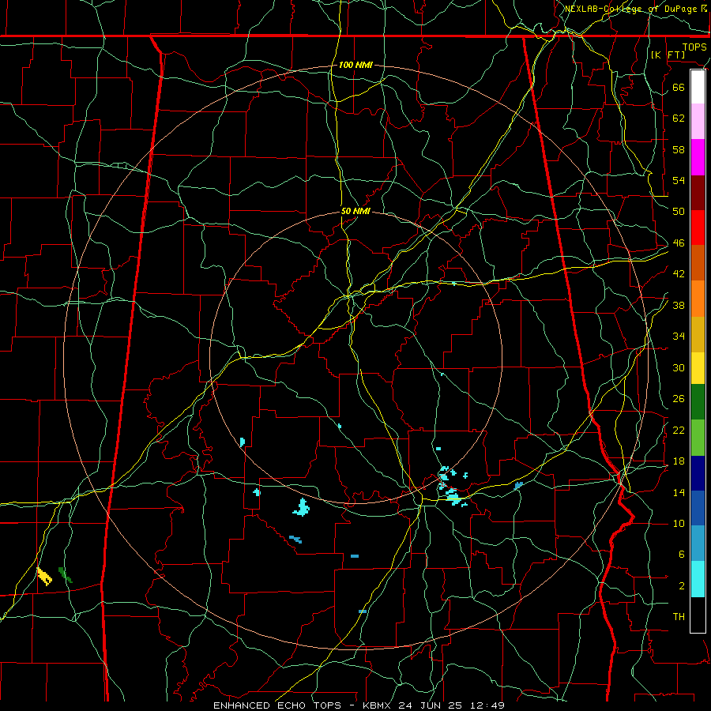Click the legend value "42"
This screenshot has height=711, width=711.
click(x=679, y=274)
